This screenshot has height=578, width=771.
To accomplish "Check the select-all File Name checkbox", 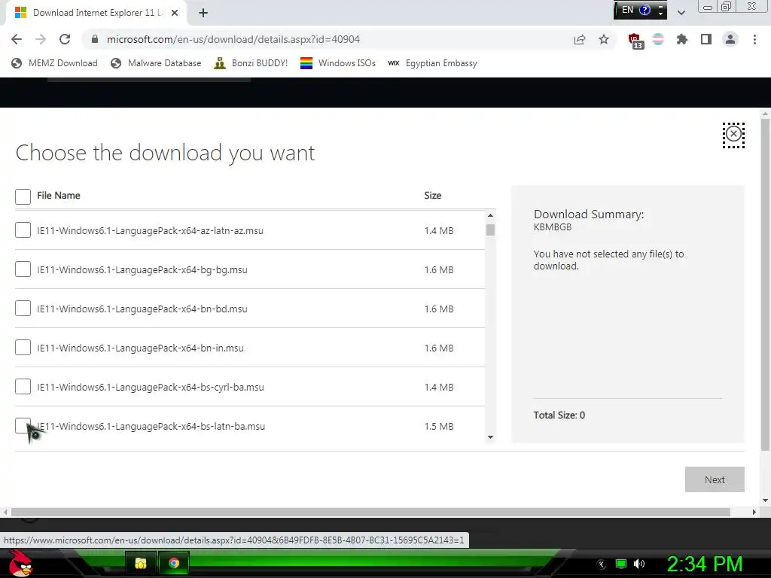I will pyautogui.click(x=23, y=196).
